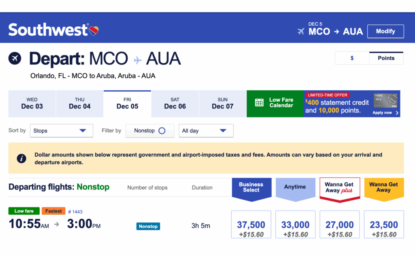Open flight number 1443 link
The height and width of the screenshot is (256, 415).
75,212
